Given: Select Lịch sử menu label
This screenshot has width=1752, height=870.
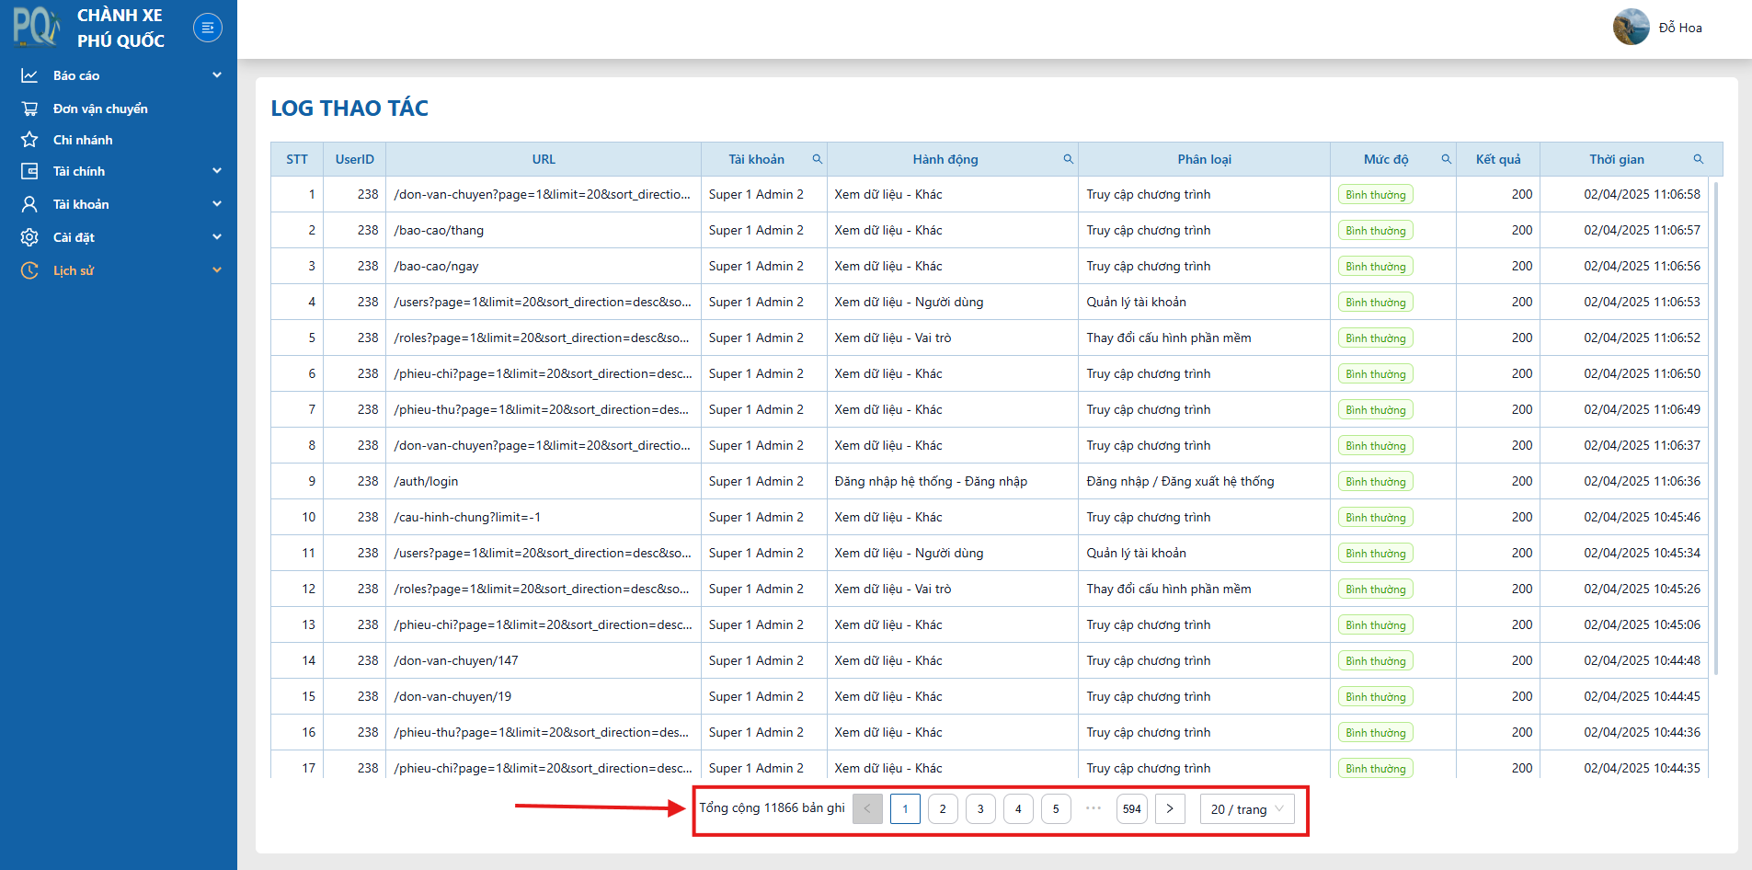Looking at the screenshot, I should (x=74, y=270).
